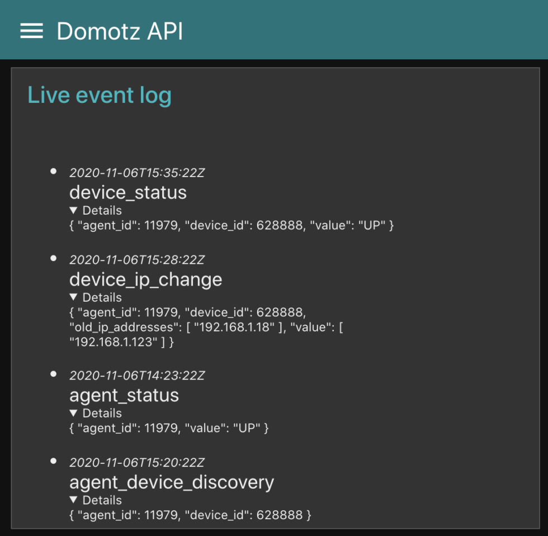The width and height of the screenshot is (548, 536).
Task: Open the agent_device_discovery event entry
Action: pos(172,482)
